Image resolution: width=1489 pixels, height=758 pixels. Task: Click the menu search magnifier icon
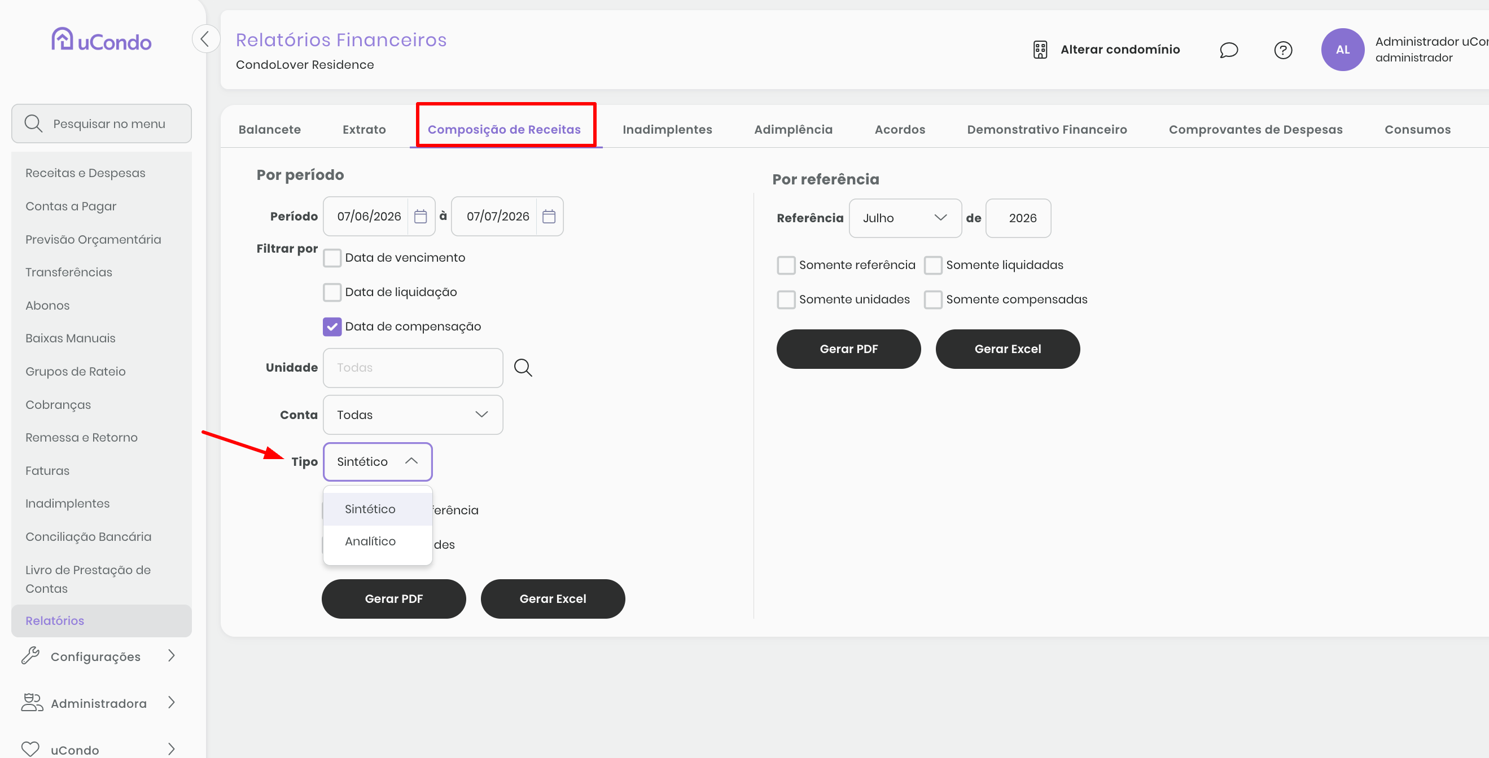(x=33, y=124)
